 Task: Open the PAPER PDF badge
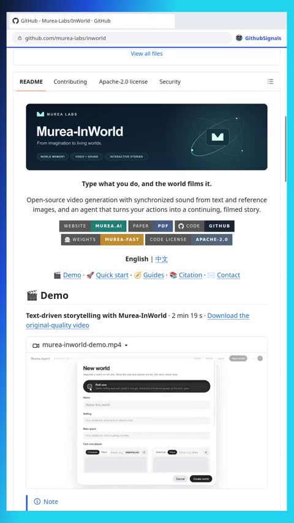pos(151,226)
